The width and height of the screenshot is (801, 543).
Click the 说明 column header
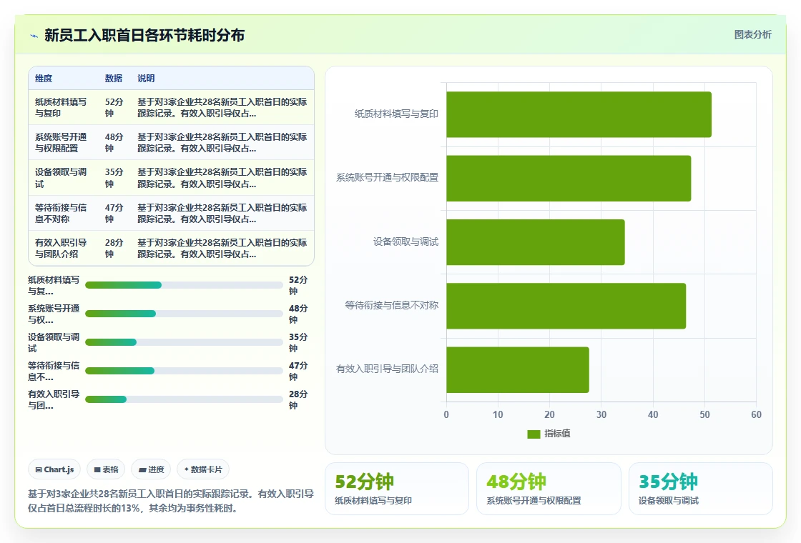[x=146, y=78]
